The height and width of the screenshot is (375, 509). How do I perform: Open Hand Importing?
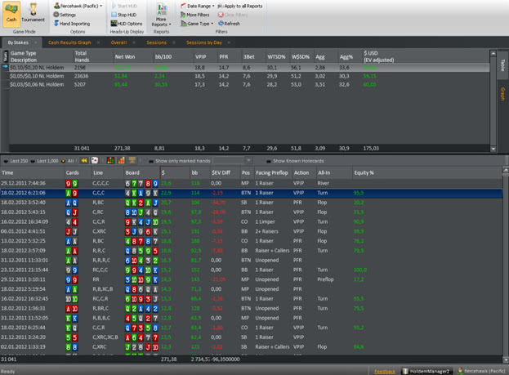[x=72, y=24]
